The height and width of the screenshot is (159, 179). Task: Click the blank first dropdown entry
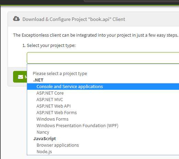pos(103,67)
